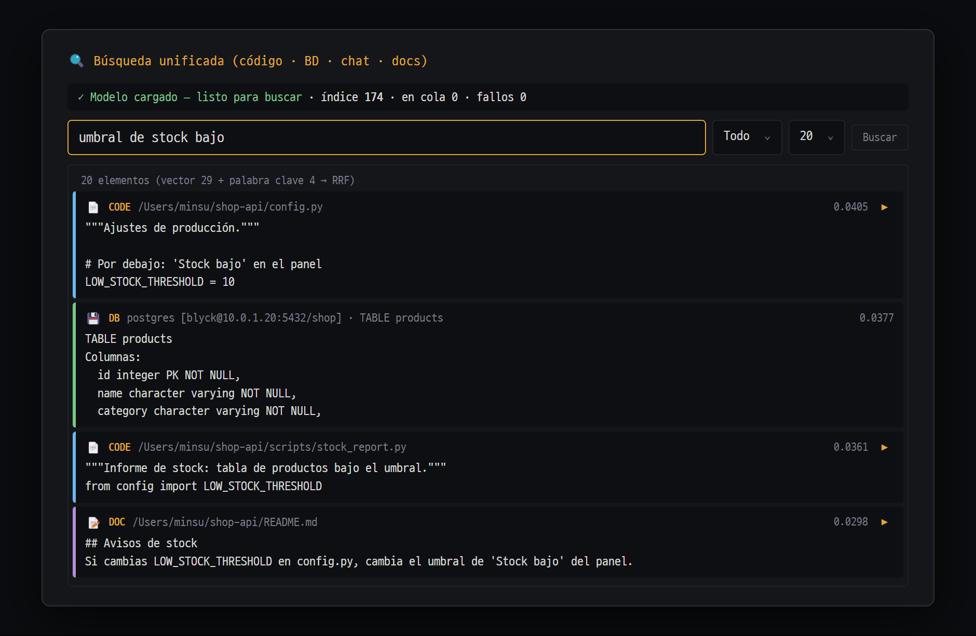Expand the stock_report.py result with its arrow
This screenshot has height=636, width=976.
click(885, 447)
